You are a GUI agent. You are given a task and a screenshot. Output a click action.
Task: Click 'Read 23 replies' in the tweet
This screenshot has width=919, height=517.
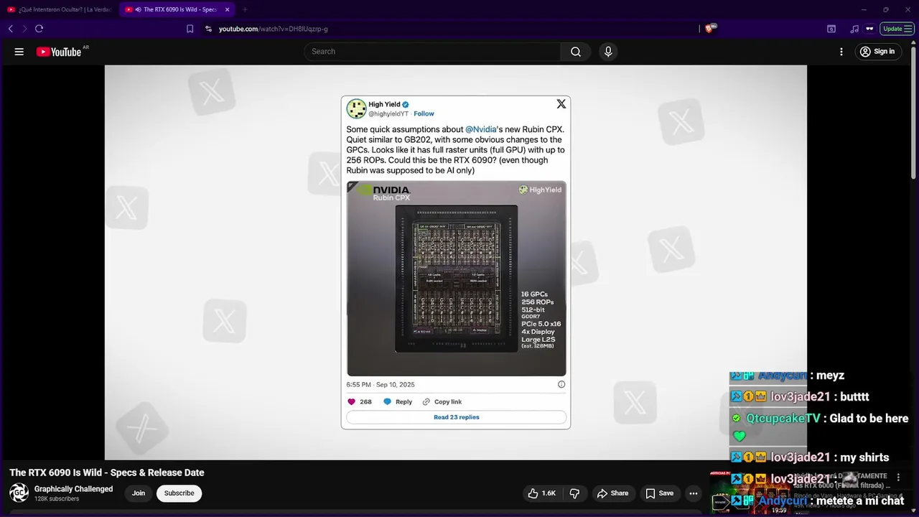coord(457,417)
